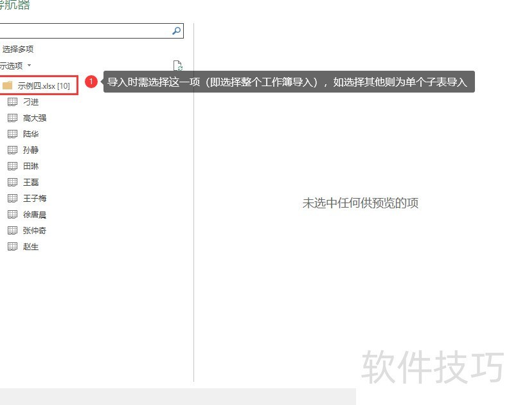Select the 高大强 sheet name
Image resolution: width=509 pixels, height=405 pixels.
(x=35, y=118)
